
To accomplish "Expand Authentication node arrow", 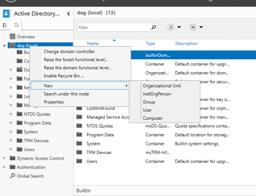I will point(4,167).
